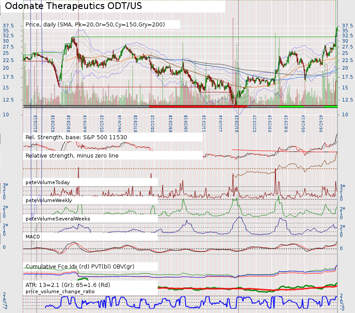Viewport: 355px width, 313px height.
Task: Click the 01/2018 date label
Action: coord(35,124)
